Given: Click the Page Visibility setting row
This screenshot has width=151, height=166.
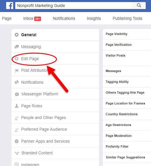Looking at the screenshot, I should tap(127, 34).
